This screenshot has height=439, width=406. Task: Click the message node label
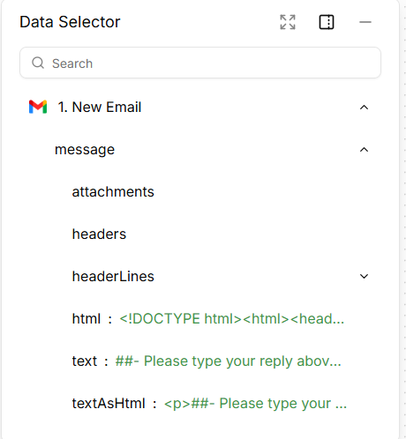[x=85, y=150]
